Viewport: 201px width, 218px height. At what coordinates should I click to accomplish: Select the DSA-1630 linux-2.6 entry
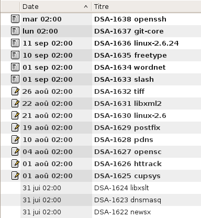coord(101,115)
